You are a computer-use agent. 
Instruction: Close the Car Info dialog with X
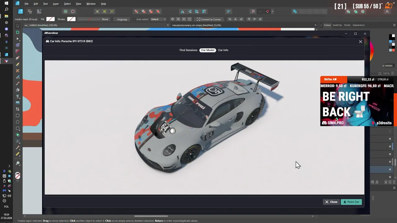pyautogui.click(x=360, y=42)
